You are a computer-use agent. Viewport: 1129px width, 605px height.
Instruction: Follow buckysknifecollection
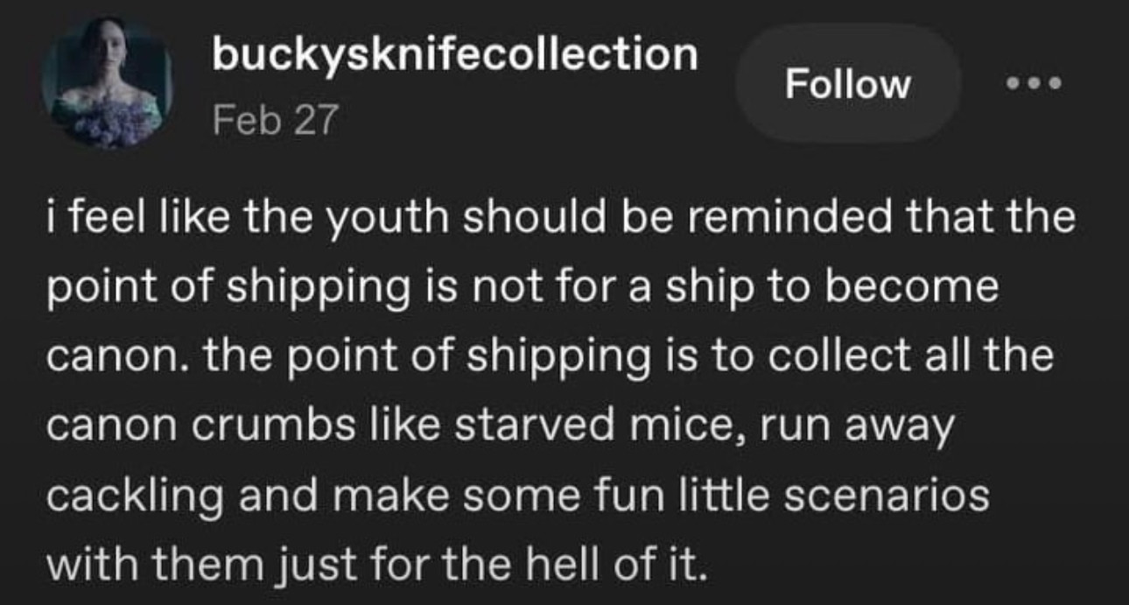[x=848, y=84]
